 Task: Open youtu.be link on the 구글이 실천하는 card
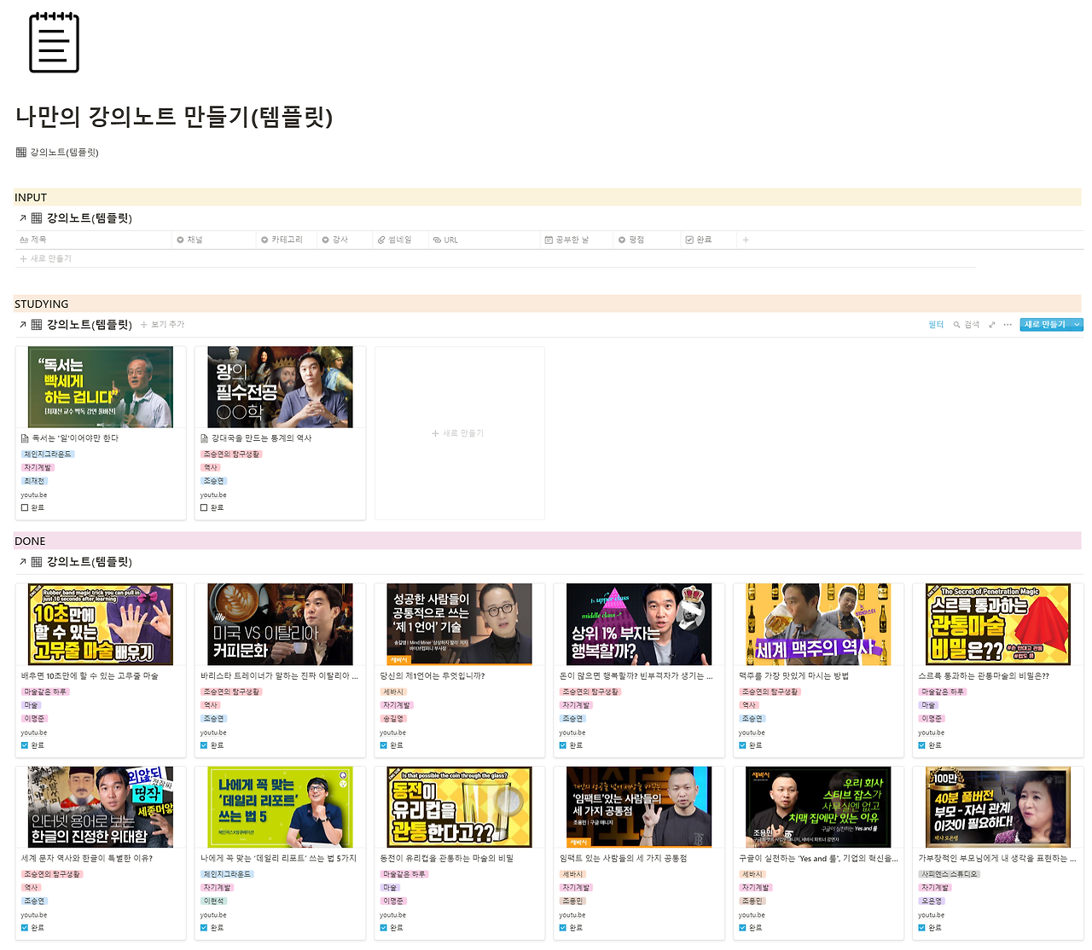[752, 915]
